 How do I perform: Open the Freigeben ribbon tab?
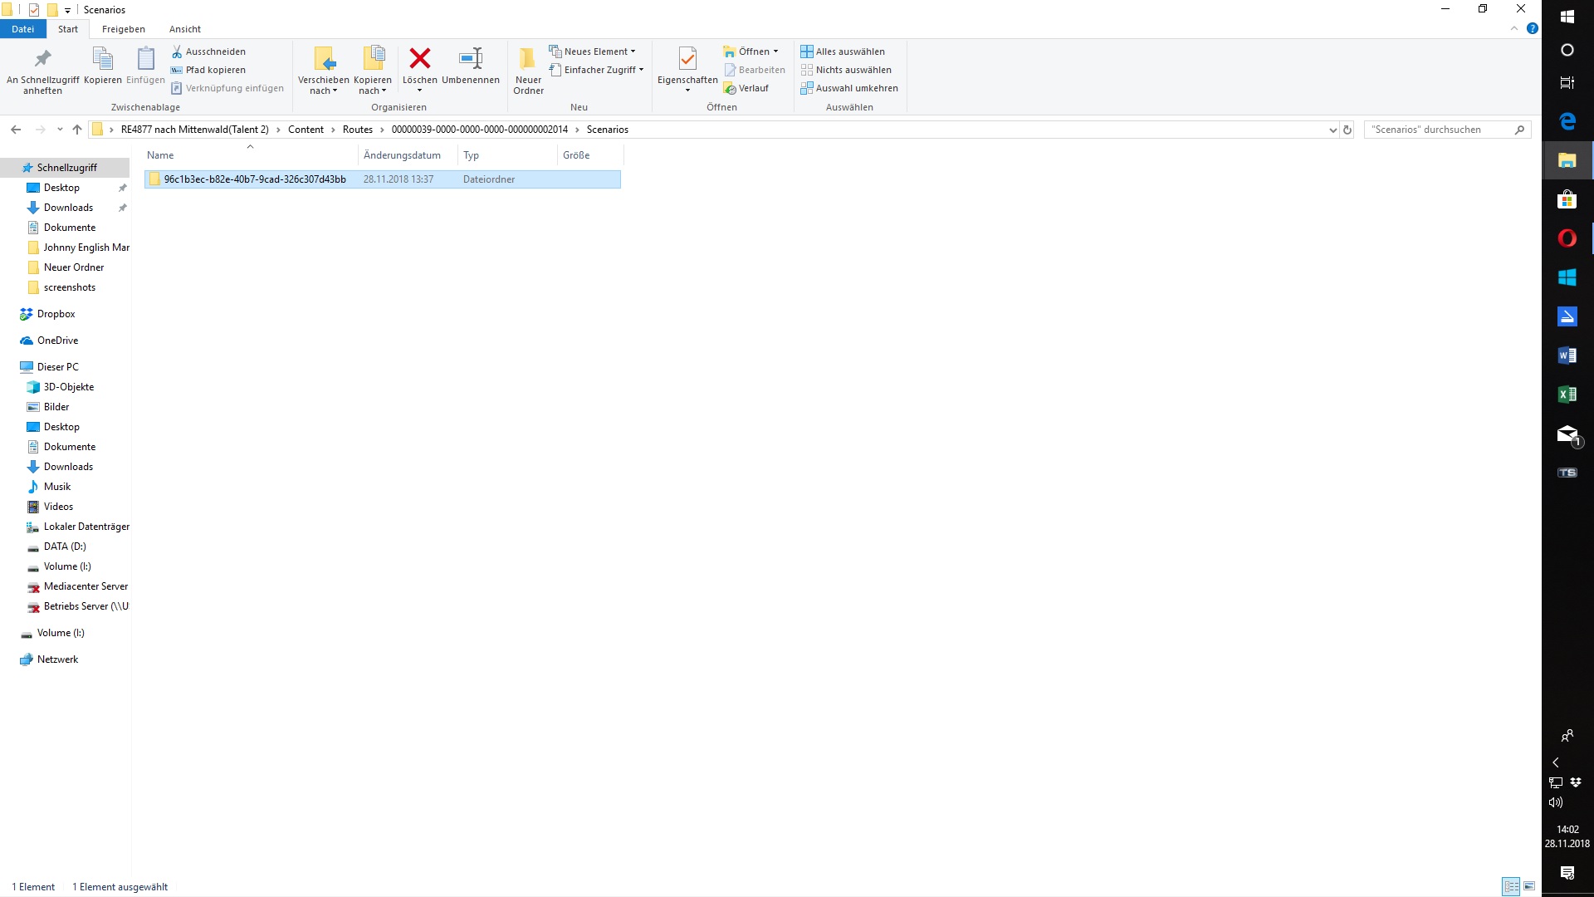pyautogui.click(x=123, y=29)
